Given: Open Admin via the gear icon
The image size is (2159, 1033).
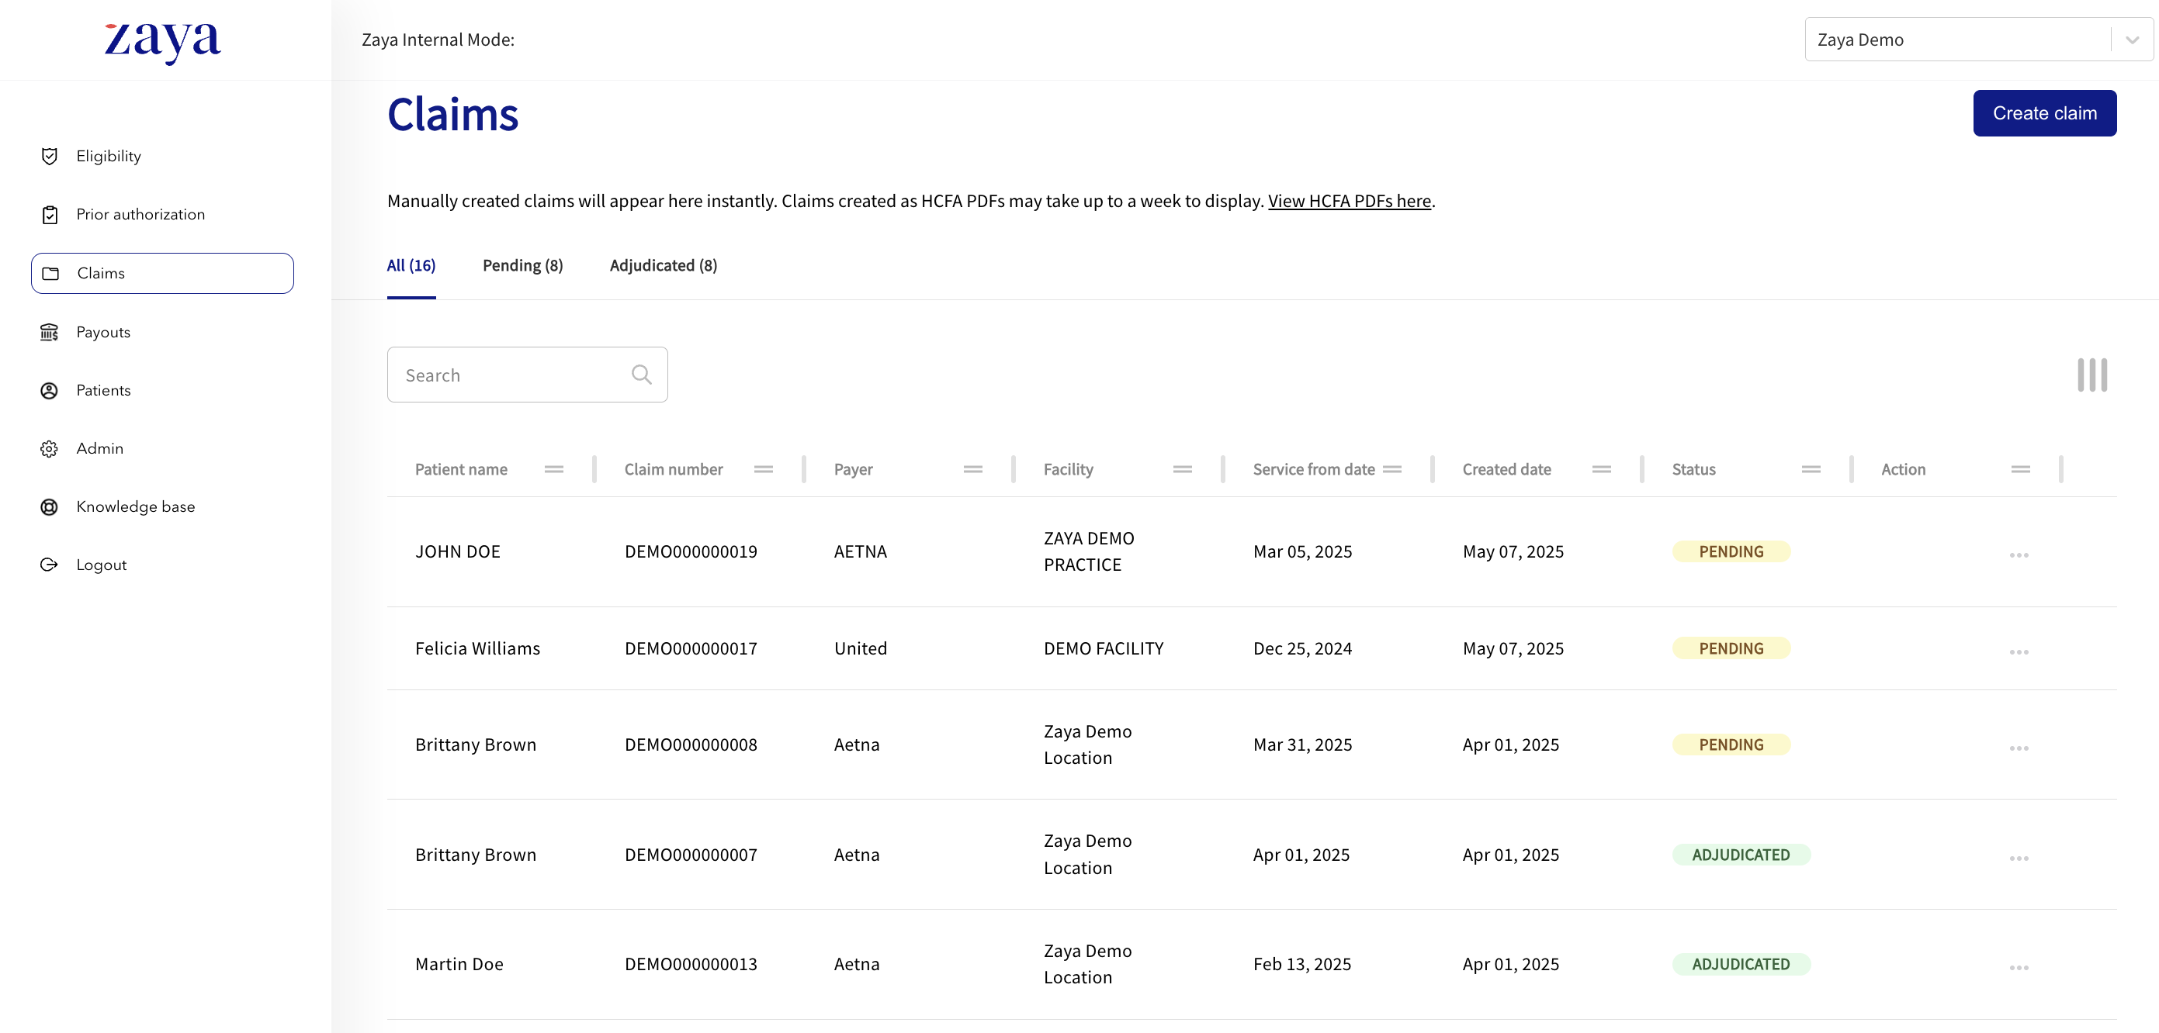Looking at the screenshot, I should tap(50, 448).
